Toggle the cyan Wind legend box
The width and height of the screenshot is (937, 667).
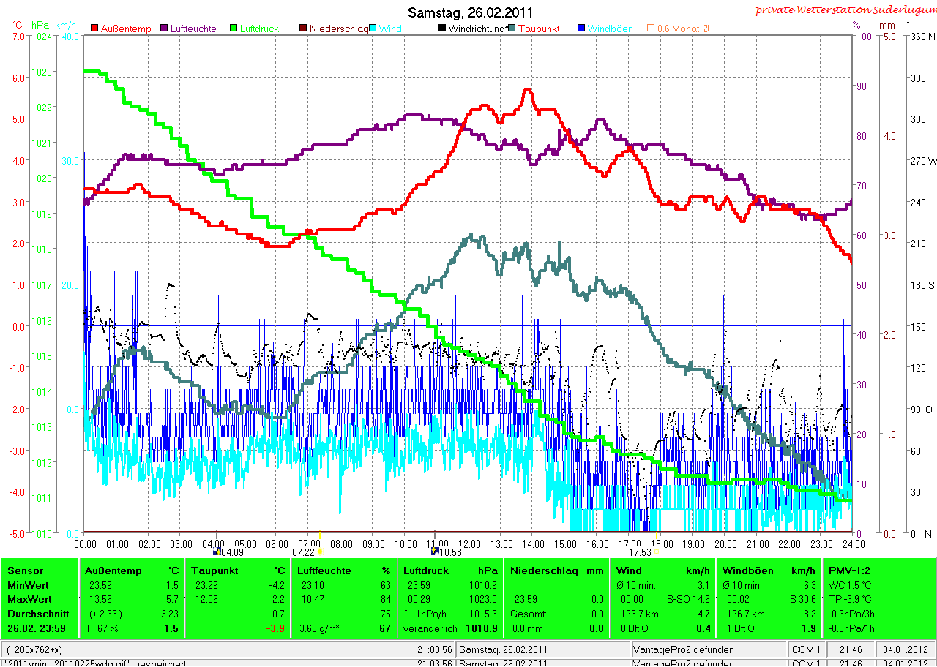click(373, 29)
